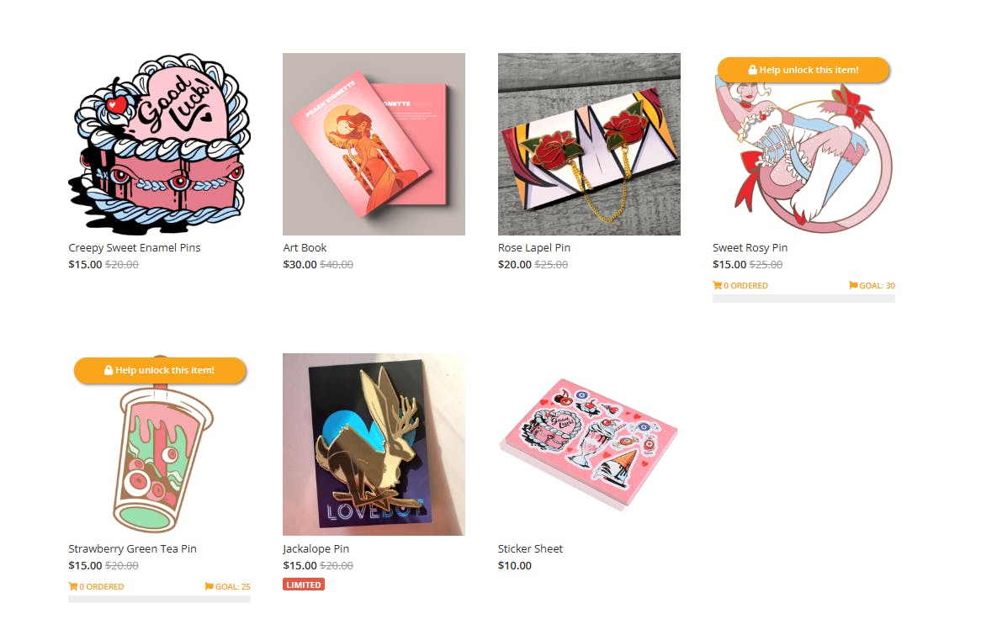The height and width of the screenshot is (635, 997).
Task: Open Rose Lapel Pin product photo
Action: point(589,145)
